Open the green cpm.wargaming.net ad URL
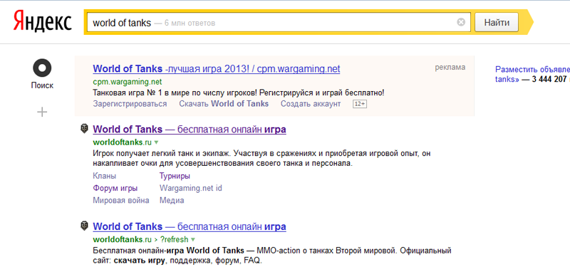 coord(128,81)
